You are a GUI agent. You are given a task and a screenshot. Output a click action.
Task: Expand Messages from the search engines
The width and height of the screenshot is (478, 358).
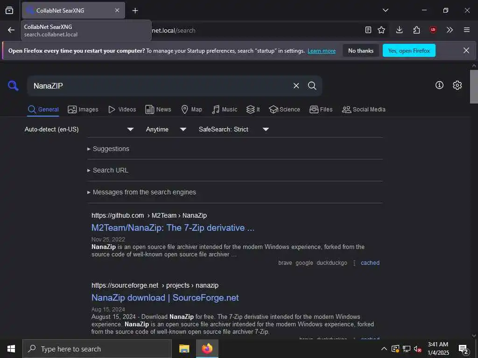point(141,192)
